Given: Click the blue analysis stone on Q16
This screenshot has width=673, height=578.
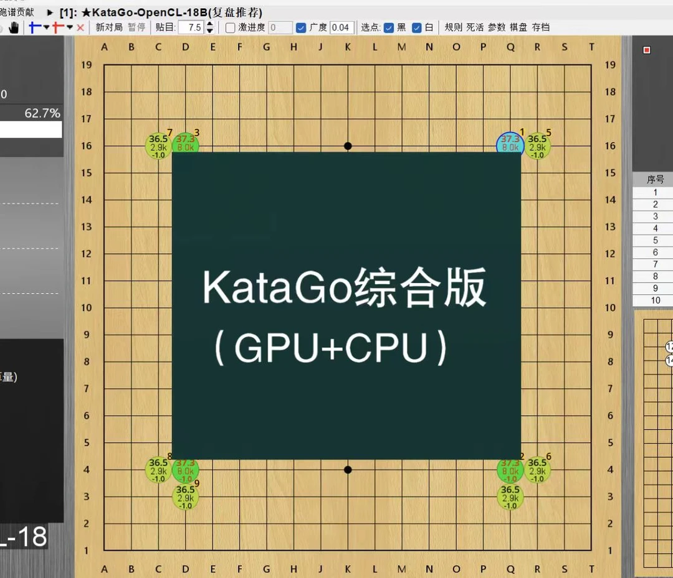Looking at the screenshot, I should pyautogui.click(x=510, y=144).
